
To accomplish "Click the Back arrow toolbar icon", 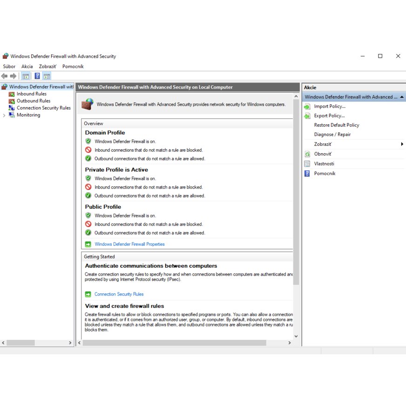I will point(4,76).
